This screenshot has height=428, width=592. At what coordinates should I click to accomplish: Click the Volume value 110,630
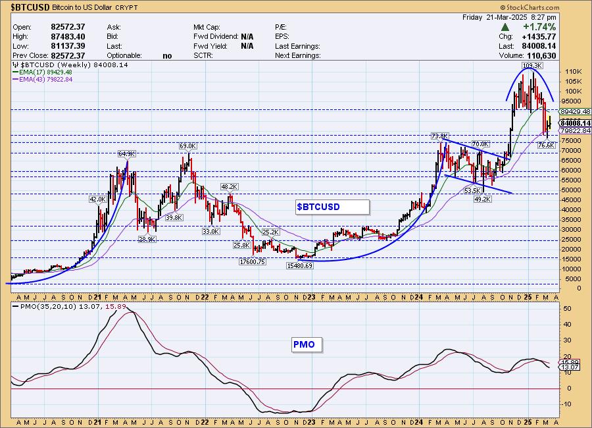coord(542,56)
